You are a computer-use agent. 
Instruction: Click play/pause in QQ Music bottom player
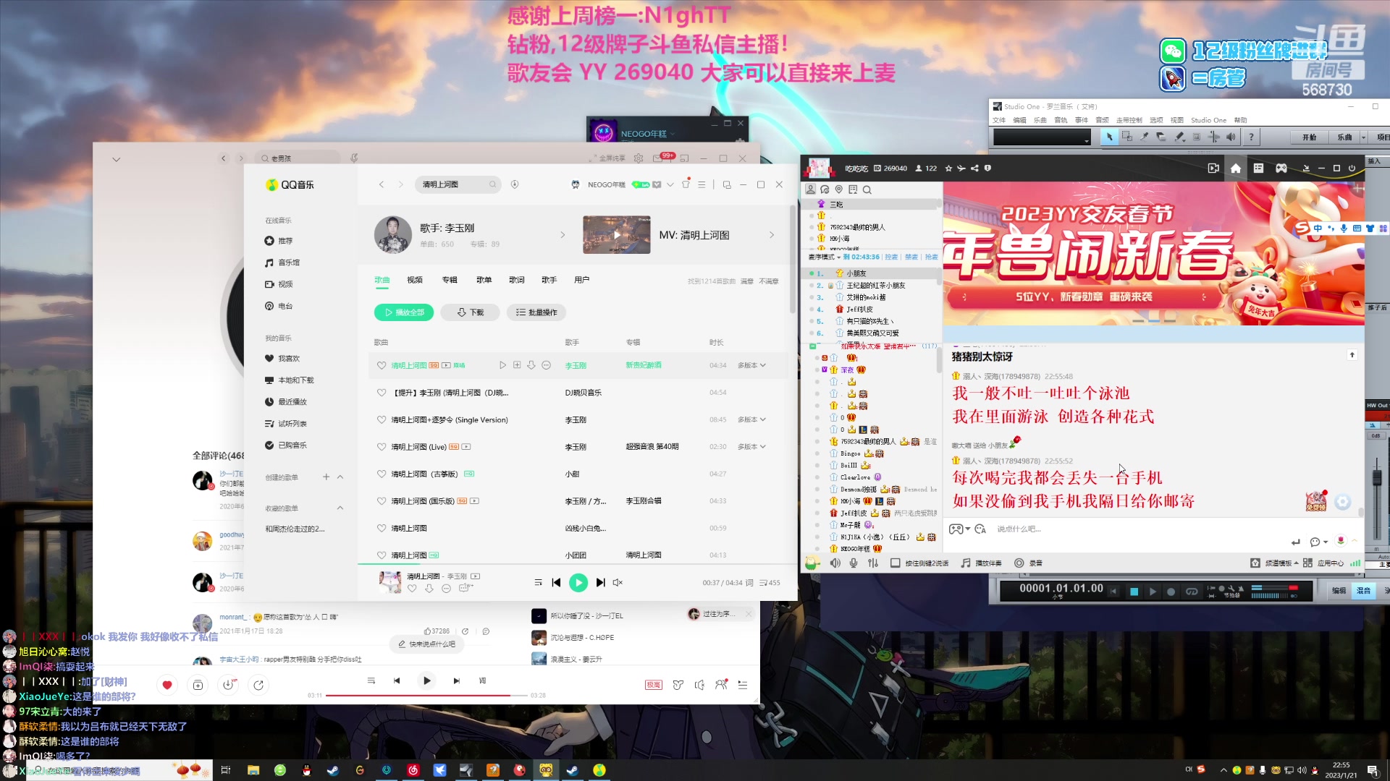[578, 583]
